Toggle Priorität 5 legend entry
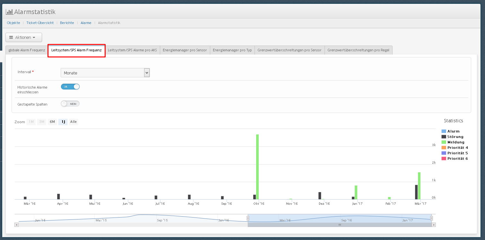 click(455, 153)
